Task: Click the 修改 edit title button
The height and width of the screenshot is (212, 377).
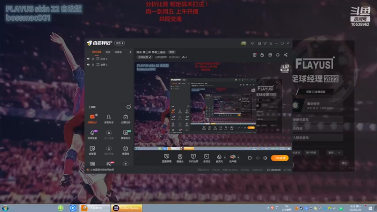Action: tap(172, 52)
